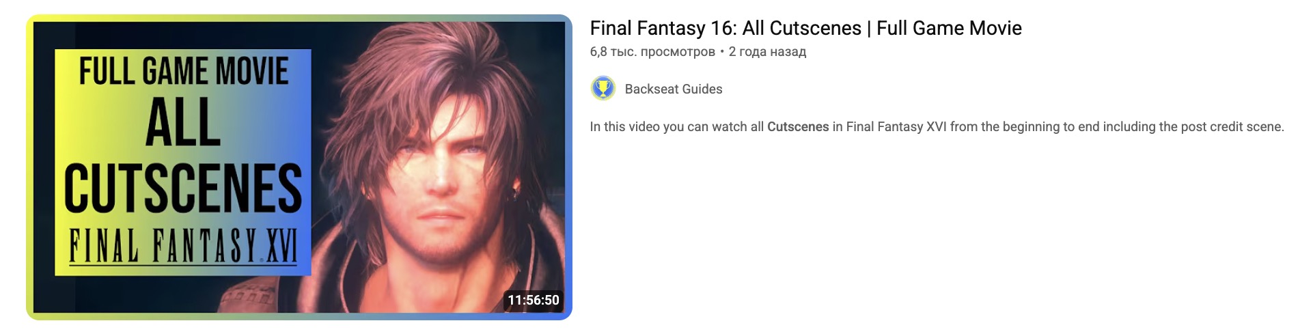Click the yellow-blue gradient box in thumbnail
This screenshot has width=1313, height=336.
click(x=183, y=163)
